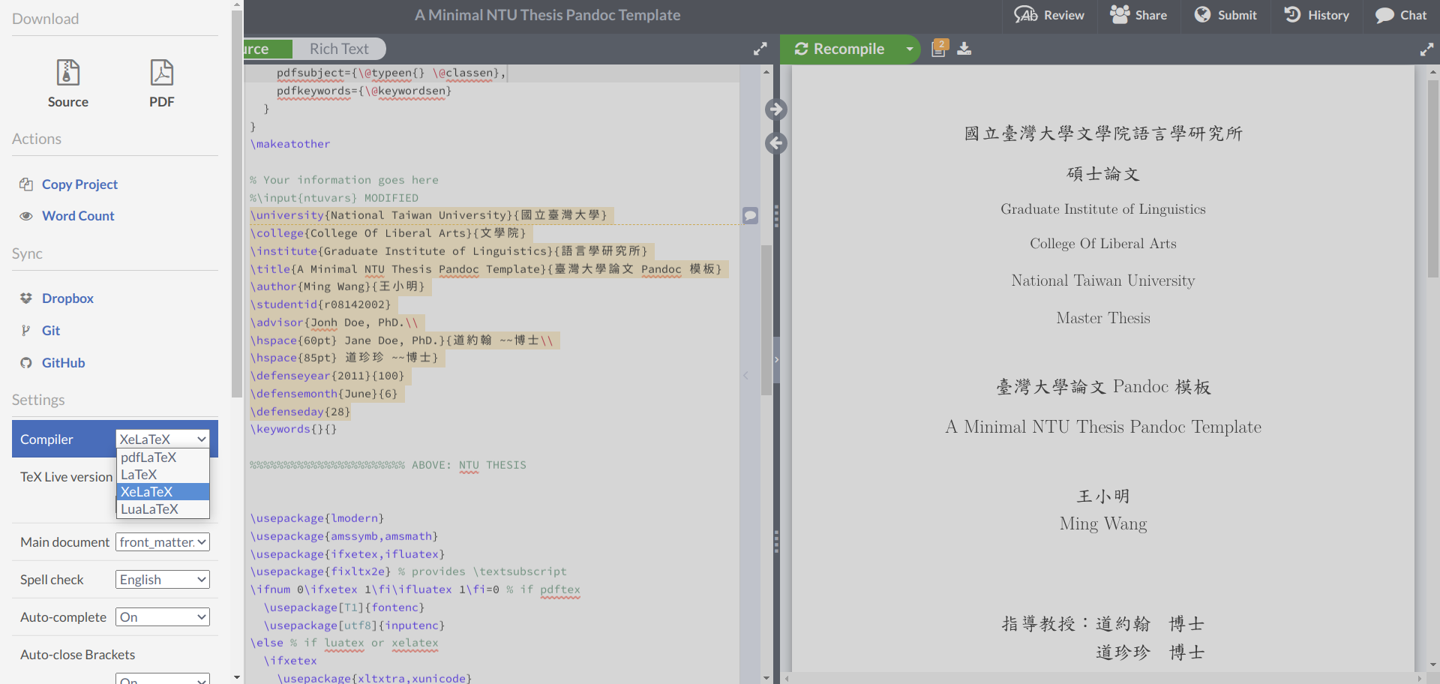The image size is (1440, 684).
Task: Open Word Count
Action: 78,216
